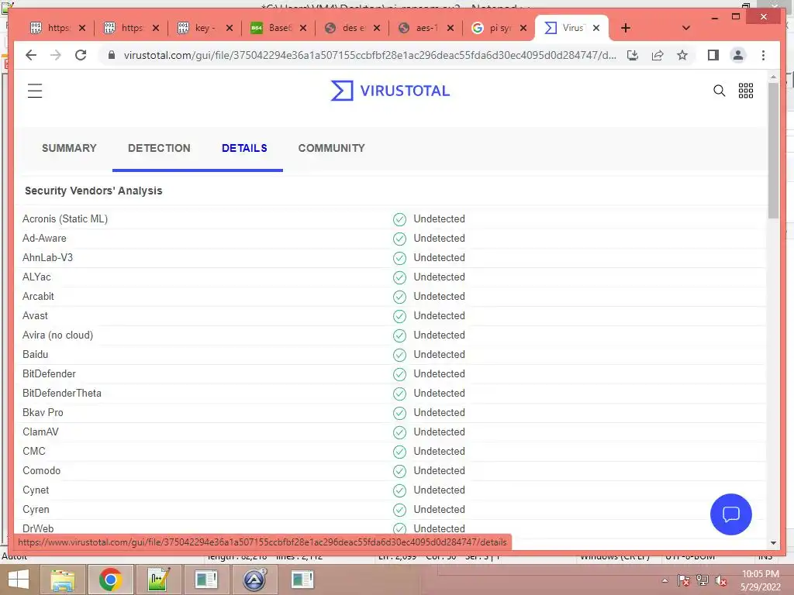Click the Comodo vendor name
The height and width of the screenshot is (595, 794).
[x=42, y=470]
